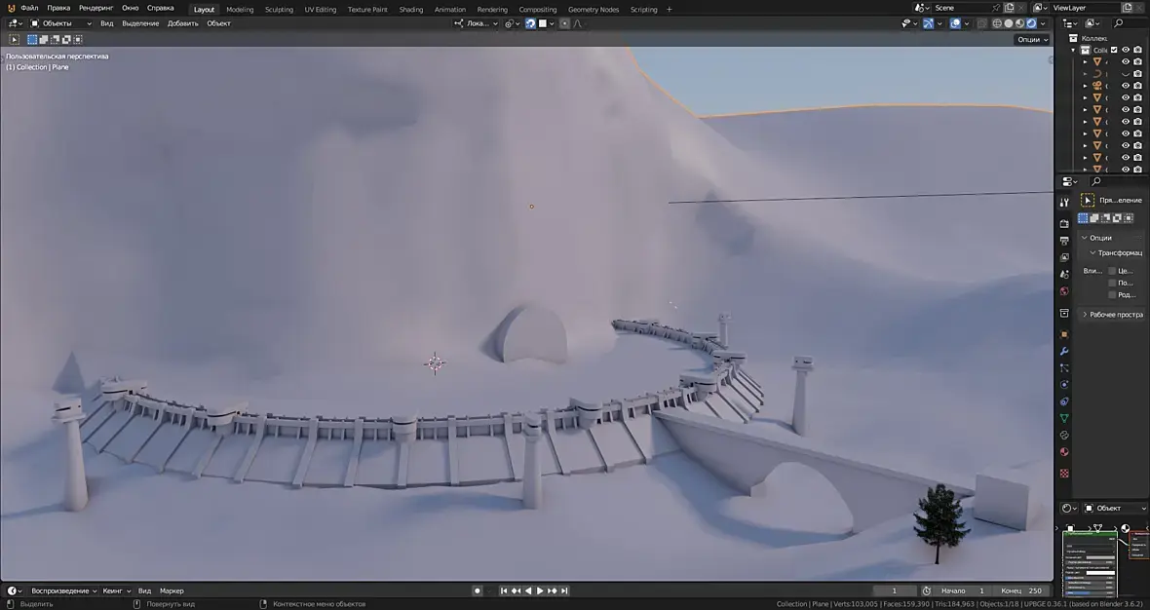Image resolution: width=1150 pixels, height=610 pixels.
Task: Click the ViewLayer name field
Action: [x=1084, y=8]
